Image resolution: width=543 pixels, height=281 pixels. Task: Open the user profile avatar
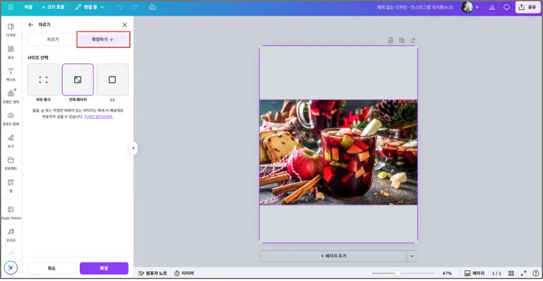pyautogui.click(x=467, y=7)
